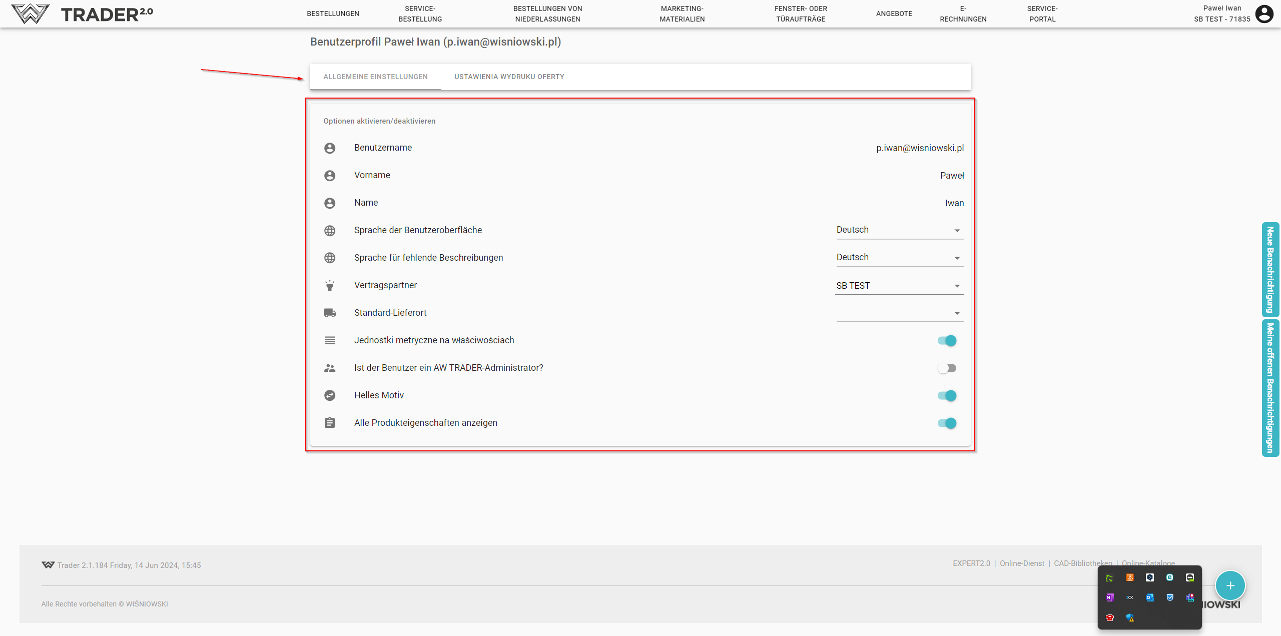The width and height of the screenshot is (1281, 636).
Task: Click the teal plus floating button
Action: point(1230,585)
